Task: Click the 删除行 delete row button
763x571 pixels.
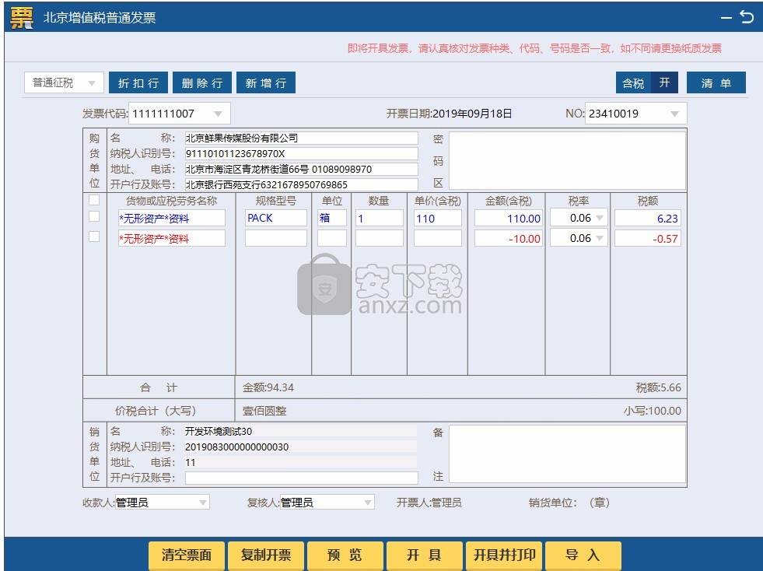Action: click(202, 82)
